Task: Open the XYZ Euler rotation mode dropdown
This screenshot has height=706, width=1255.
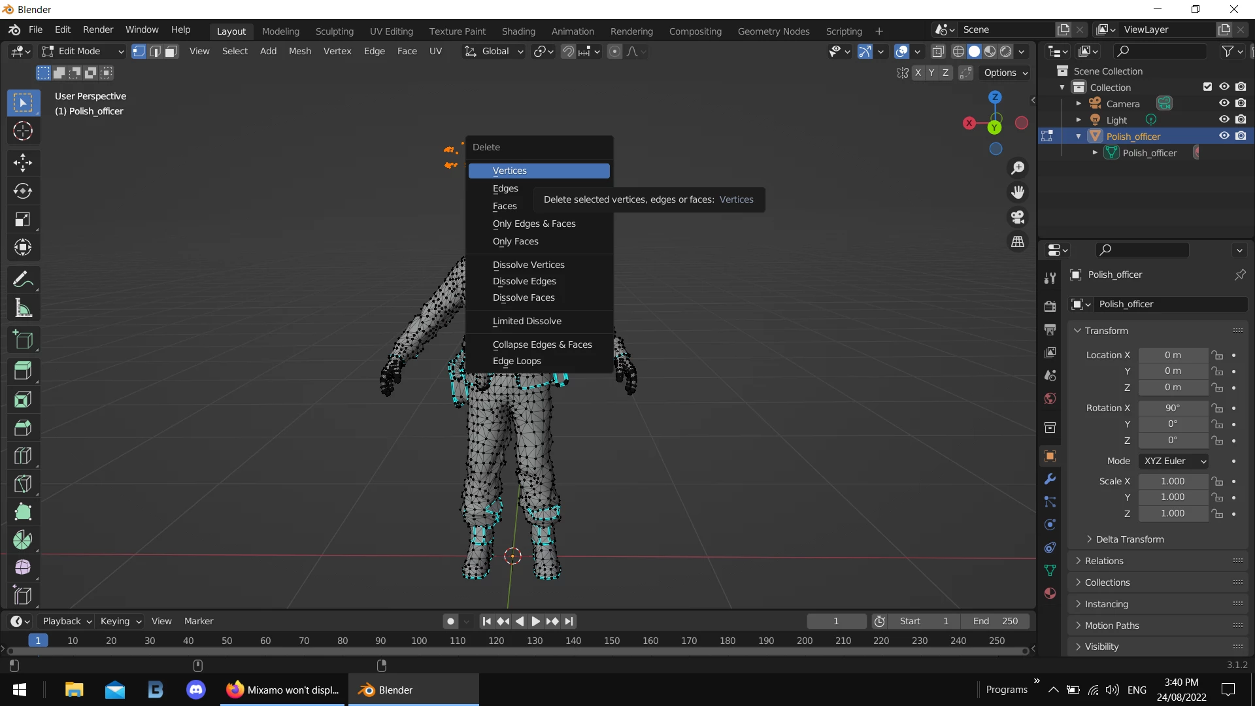Action: click(x=1174, y=461)
